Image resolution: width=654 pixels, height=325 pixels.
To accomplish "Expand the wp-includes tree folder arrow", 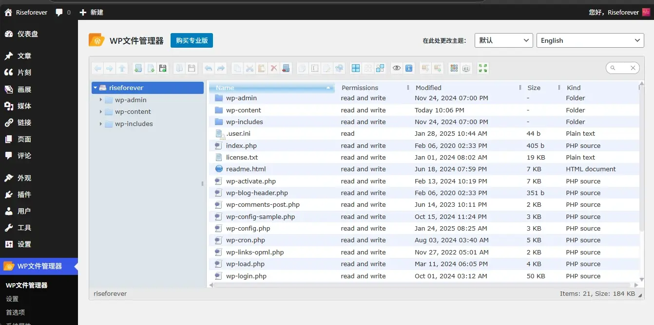I will [x=101, y=124].
